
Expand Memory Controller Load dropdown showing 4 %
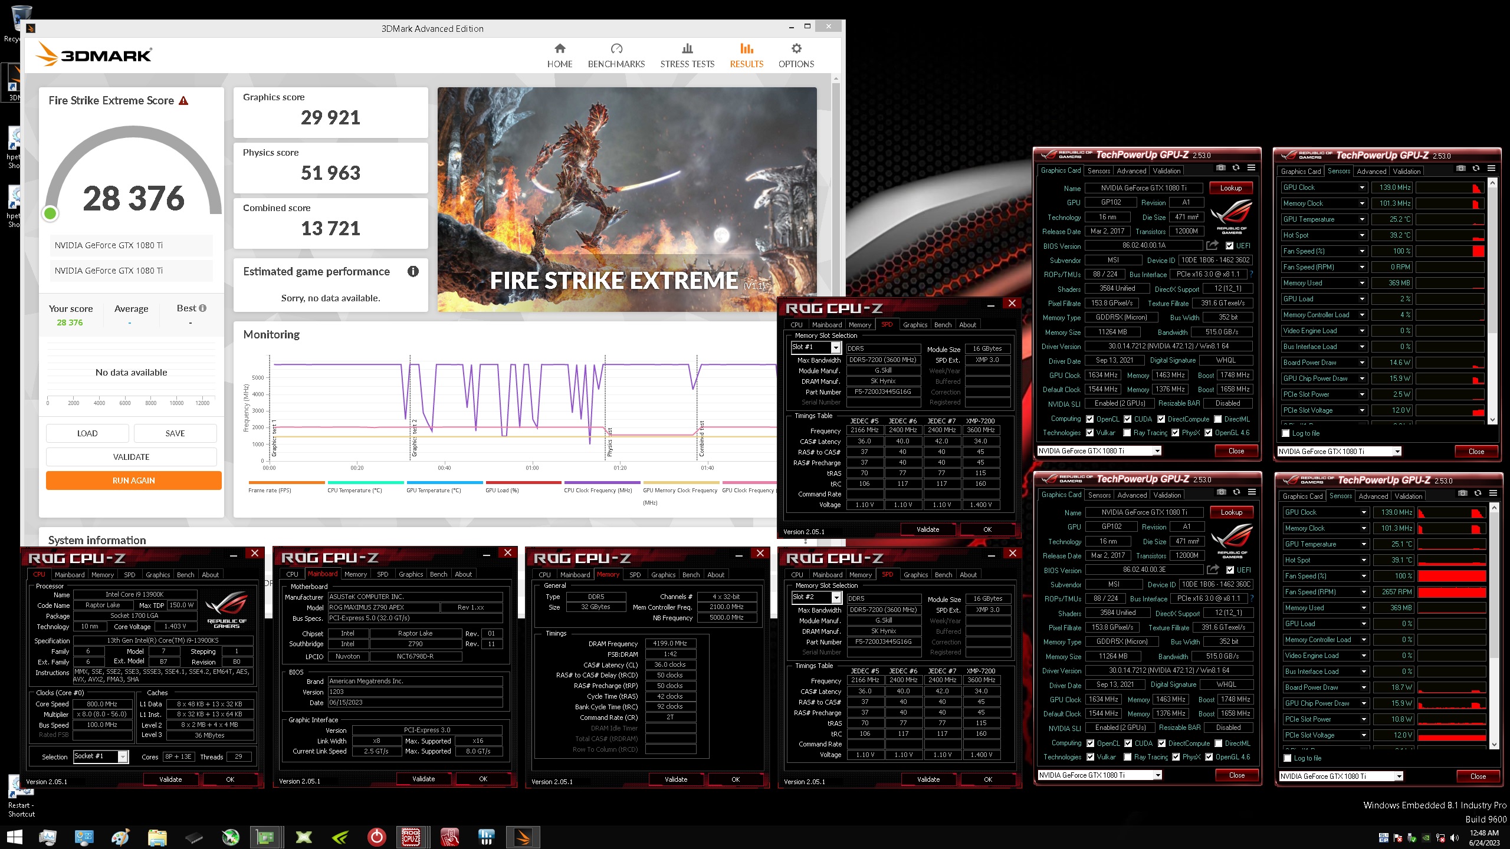click(1362, 315)
